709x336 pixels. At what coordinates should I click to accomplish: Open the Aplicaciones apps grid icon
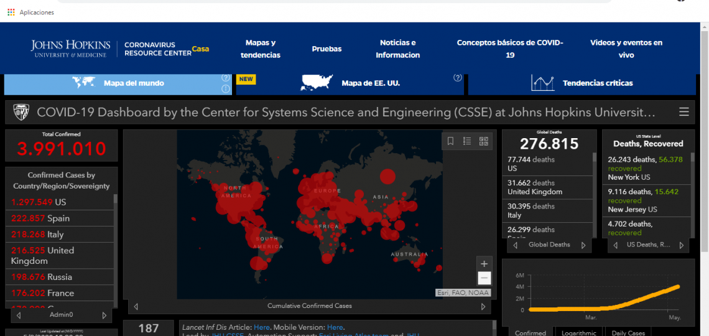(11, 12)
